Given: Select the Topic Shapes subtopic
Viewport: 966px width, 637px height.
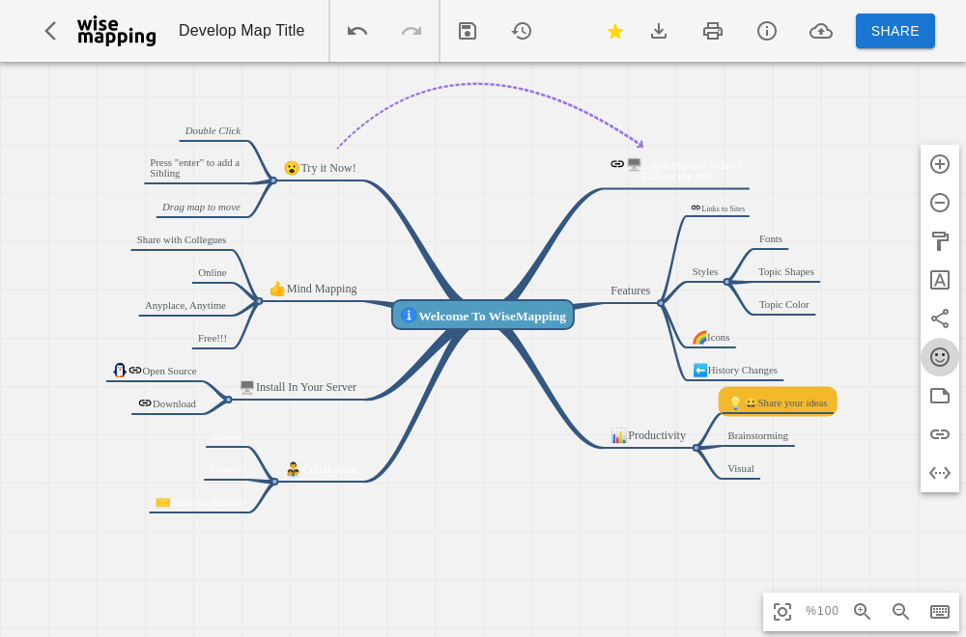Looking at the screenshot, I should [x=785, y=271].
